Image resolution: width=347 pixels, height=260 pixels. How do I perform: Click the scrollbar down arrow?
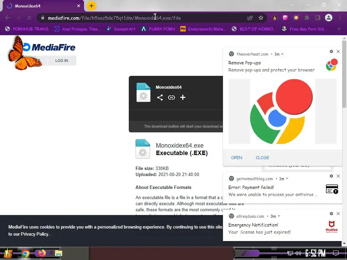tap(344, 243)
